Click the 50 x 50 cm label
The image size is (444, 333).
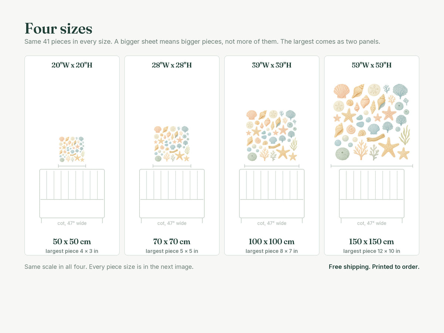[x=72, y=242]
